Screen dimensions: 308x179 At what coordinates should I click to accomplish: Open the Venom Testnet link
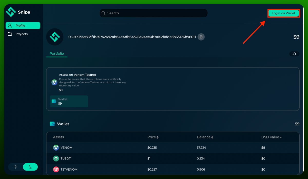85,75
